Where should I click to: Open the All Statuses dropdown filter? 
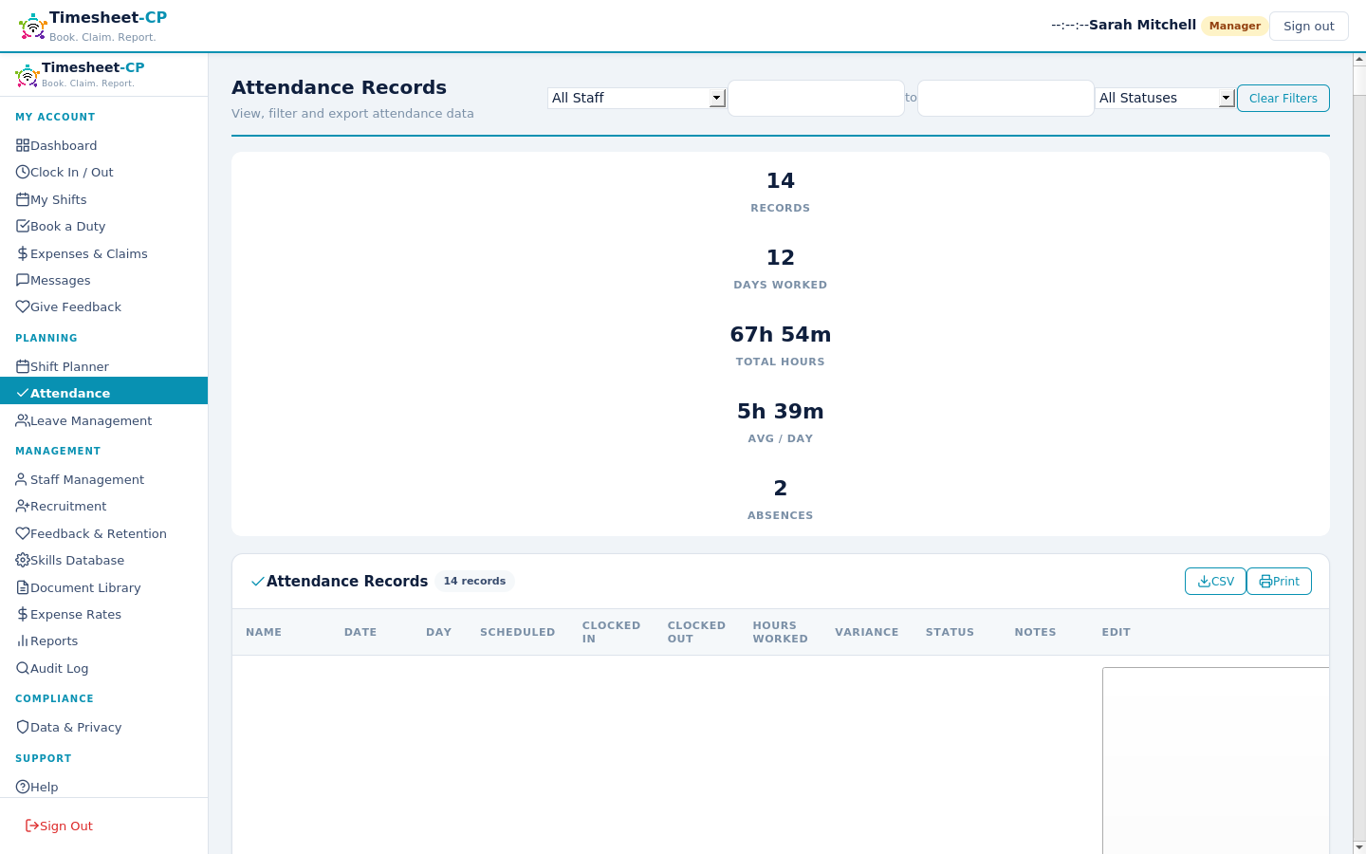tap(1165, 98)
